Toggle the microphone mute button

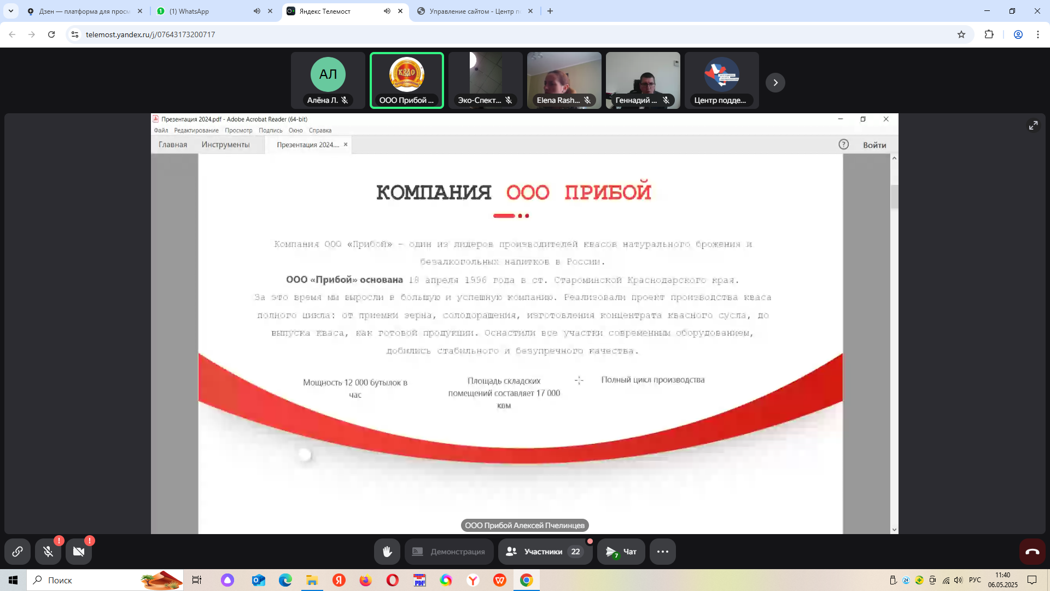(48, 552)
